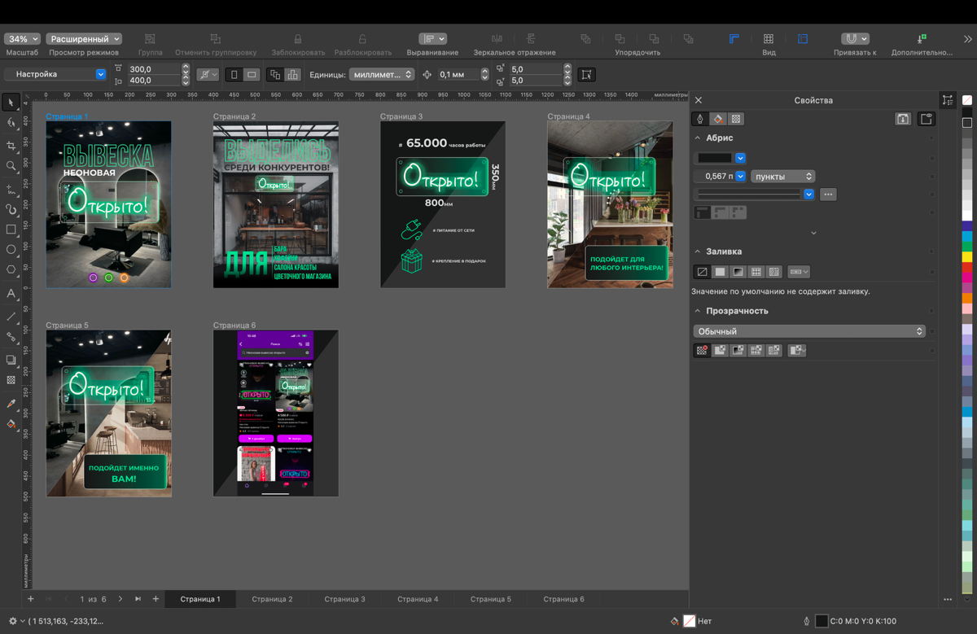This screenshot has height=634, width=977.
Task: Select the no fill option
Action: click(x=702, y=272)
